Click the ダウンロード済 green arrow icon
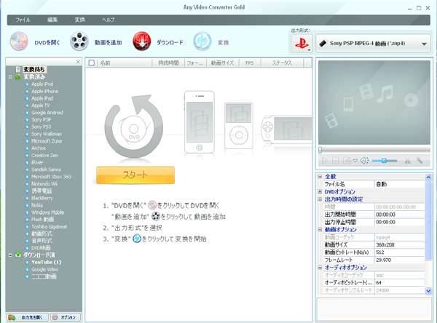 pyautogui.click(x=18, y=255)
